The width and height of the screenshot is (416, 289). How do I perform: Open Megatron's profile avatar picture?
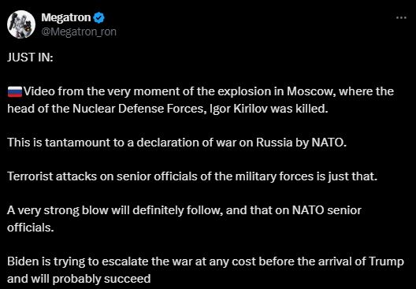(x=21, y=24)
